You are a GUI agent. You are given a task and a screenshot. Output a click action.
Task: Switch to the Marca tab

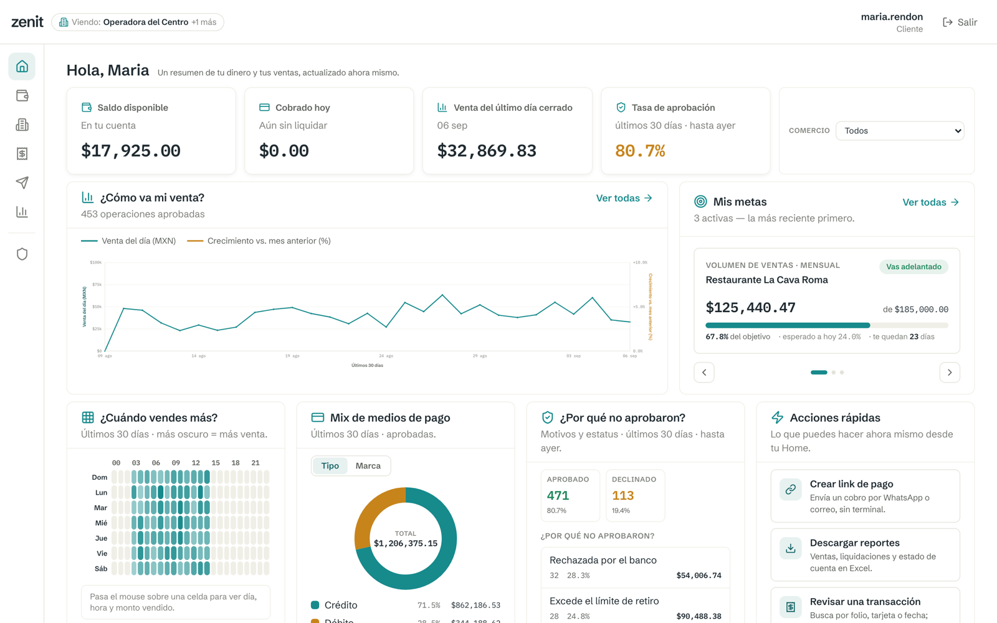[x=368, y=466]
